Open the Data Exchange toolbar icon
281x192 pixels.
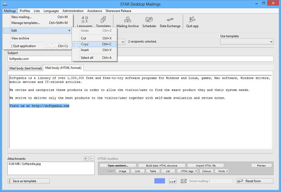click(170, 22)
